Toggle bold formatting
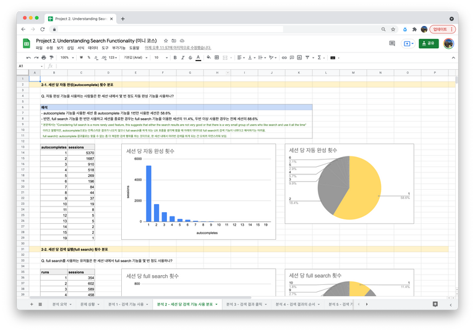 click(175, 57)
